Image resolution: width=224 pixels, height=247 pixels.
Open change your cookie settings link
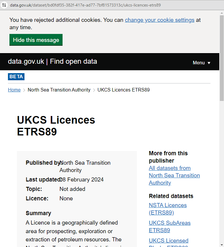point(160,20)
